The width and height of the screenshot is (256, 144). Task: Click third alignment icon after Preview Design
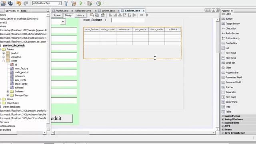120,15
